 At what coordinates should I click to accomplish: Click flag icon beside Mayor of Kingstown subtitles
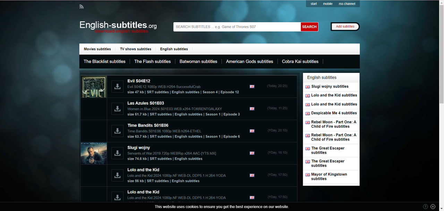pyautogui.click(x=307, y=175)
